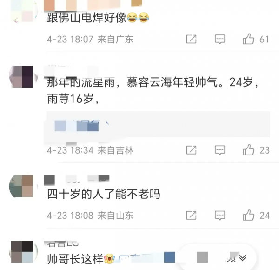The height and width of the screenshot is (270, 279).
Task: Tap the 帅哥长这样 comment text
Action: pos(75,259)
